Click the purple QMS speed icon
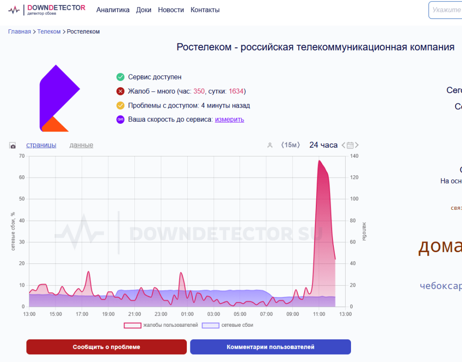The image size is (462, 362). 120,119
